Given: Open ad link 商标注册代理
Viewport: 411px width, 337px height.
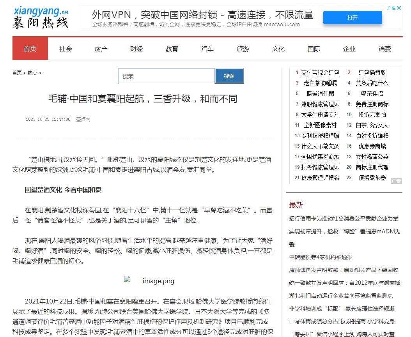Looking at the screenshot, I should pos(372,167).
